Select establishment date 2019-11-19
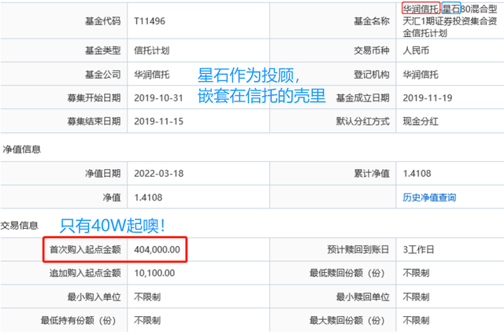 point(428,98)
